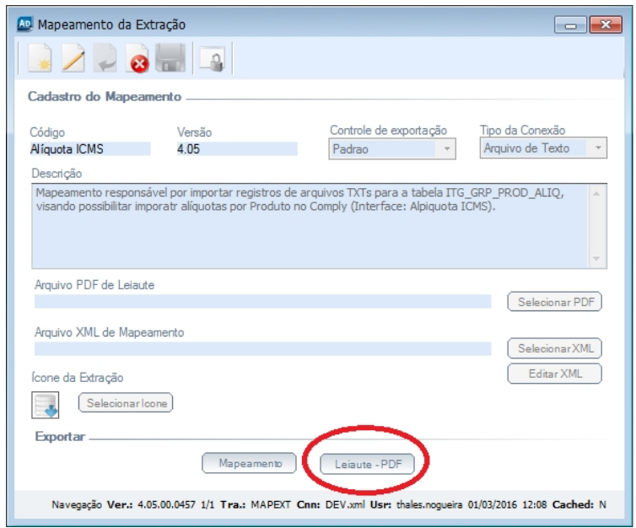This screenshot has height=528, width=636.
Task: Click the Delete red X toolbar icon
Action: click(x=137, y=59)
